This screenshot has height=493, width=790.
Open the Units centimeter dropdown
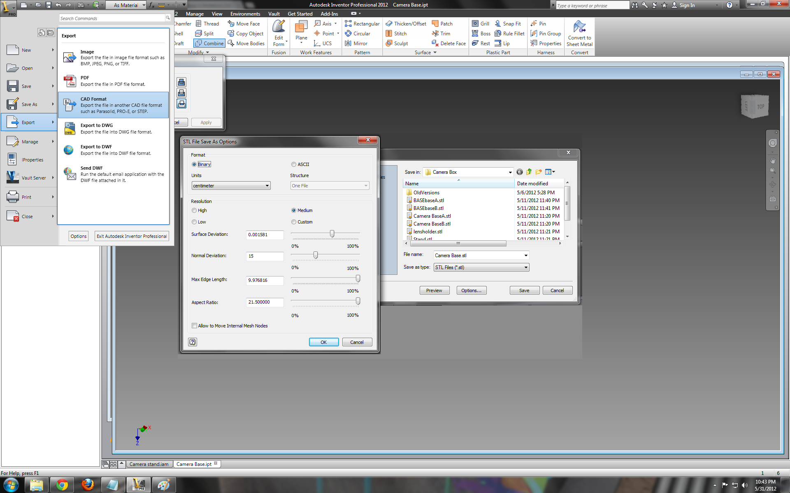tap(231, 186)
